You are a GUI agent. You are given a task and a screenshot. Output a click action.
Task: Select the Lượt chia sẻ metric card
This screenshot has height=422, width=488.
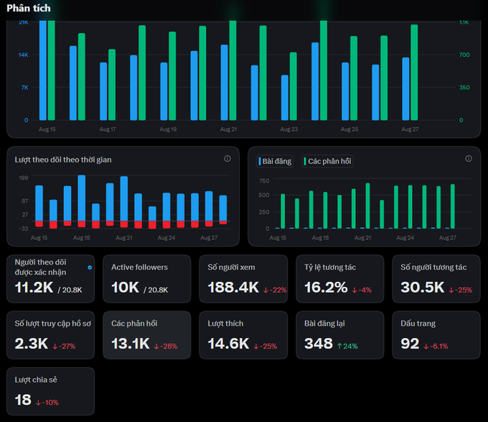coord(50,392)
